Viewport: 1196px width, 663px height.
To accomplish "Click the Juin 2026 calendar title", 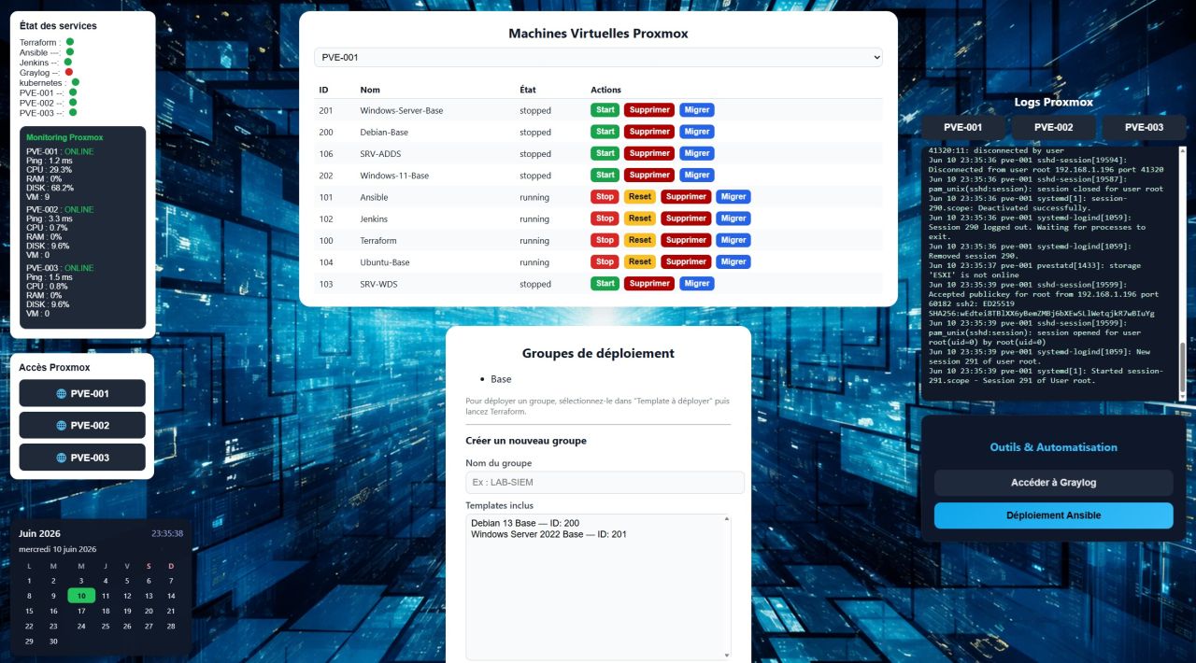I will click(39, 533).
